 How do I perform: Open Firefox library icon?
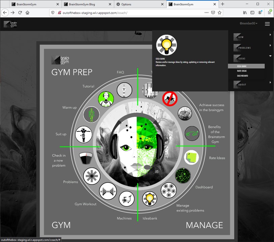245,12
